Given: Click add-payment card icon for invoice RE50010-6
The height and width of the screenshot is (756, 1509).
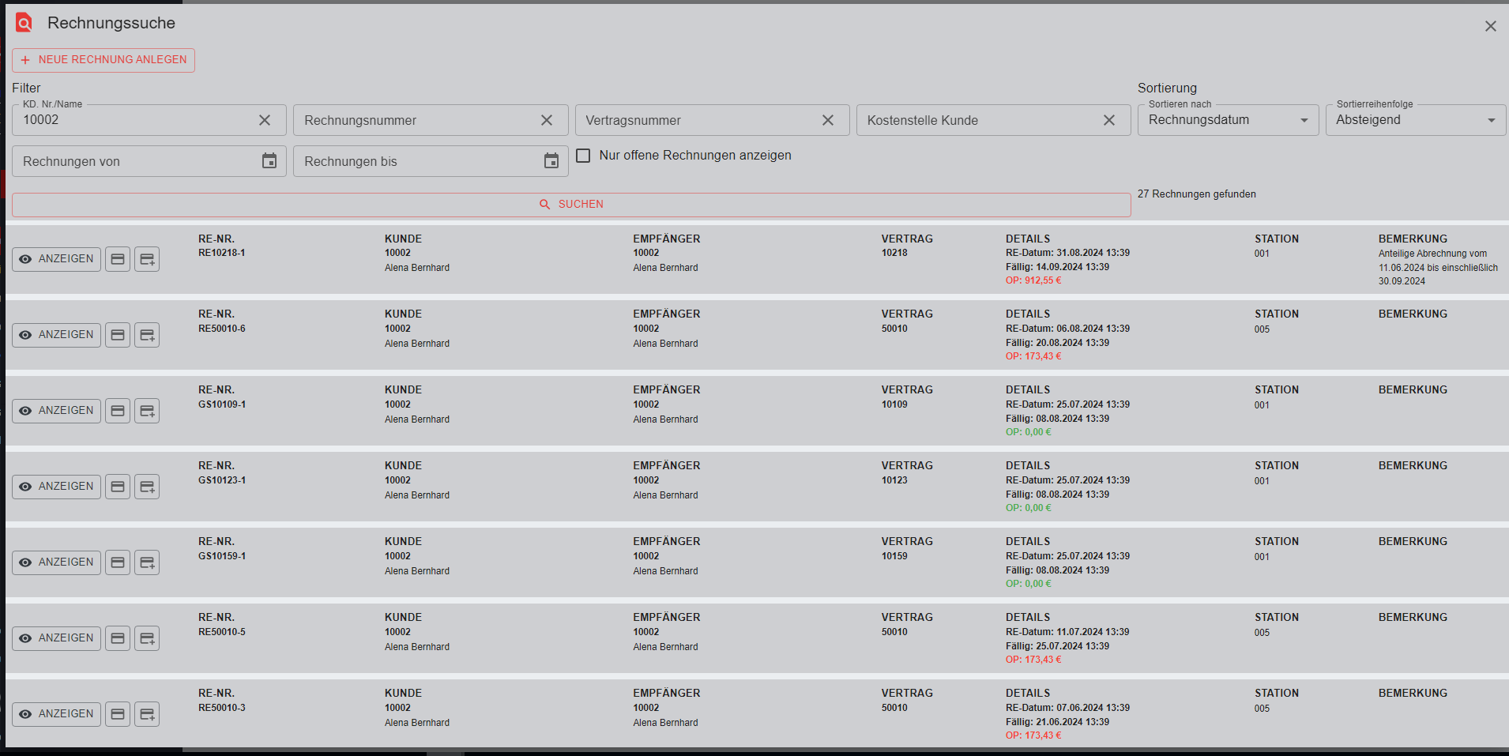Looking at the screenshot, I should [147, 335].
